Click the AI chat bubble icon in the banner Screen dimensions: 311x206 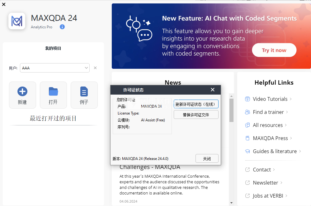pos(145,35)
